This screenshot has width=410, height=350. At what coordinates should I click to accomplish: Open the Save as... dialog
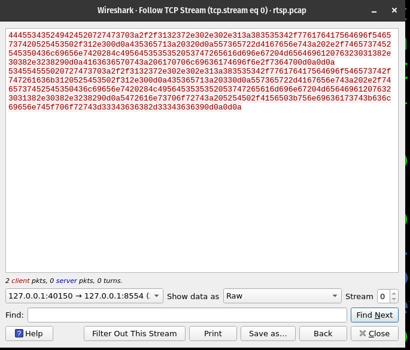click(x=268, y=333)
